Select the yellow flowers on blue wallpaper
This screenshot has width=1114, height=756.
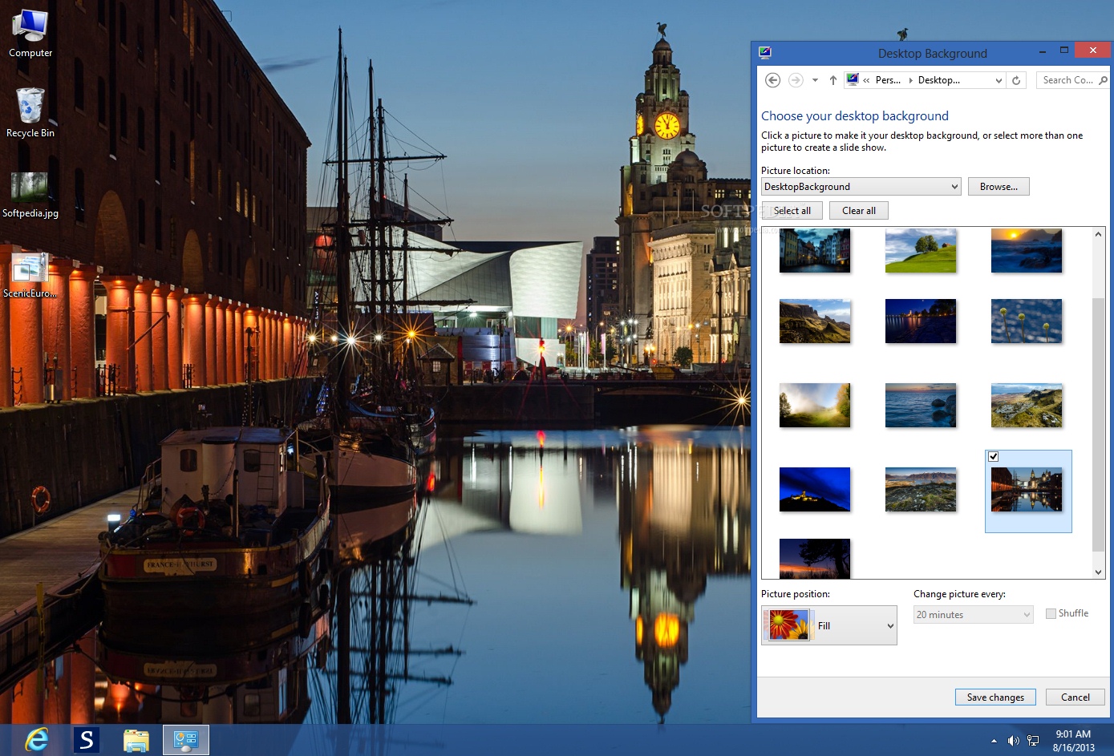point(1027,321)
